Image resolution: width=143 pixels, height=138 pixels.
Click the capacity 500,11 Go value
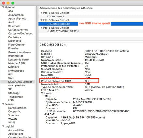click(107, 51)
